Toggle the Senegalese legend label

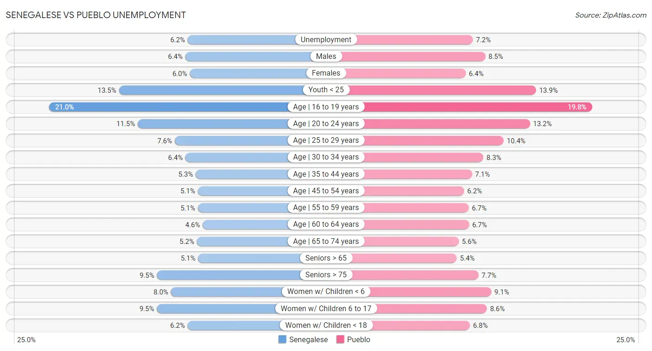[308, 339]
